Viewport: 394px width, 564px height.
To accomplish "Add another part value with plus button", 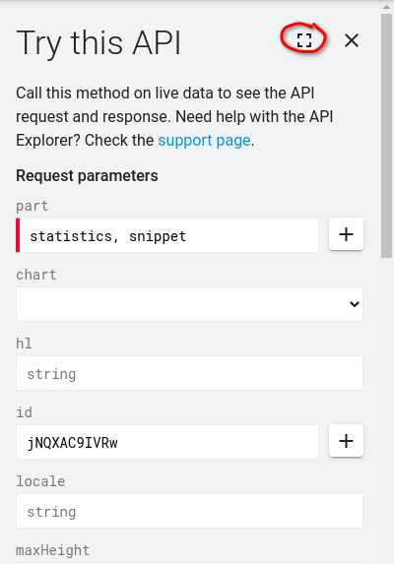I will [x=346, y=234].
